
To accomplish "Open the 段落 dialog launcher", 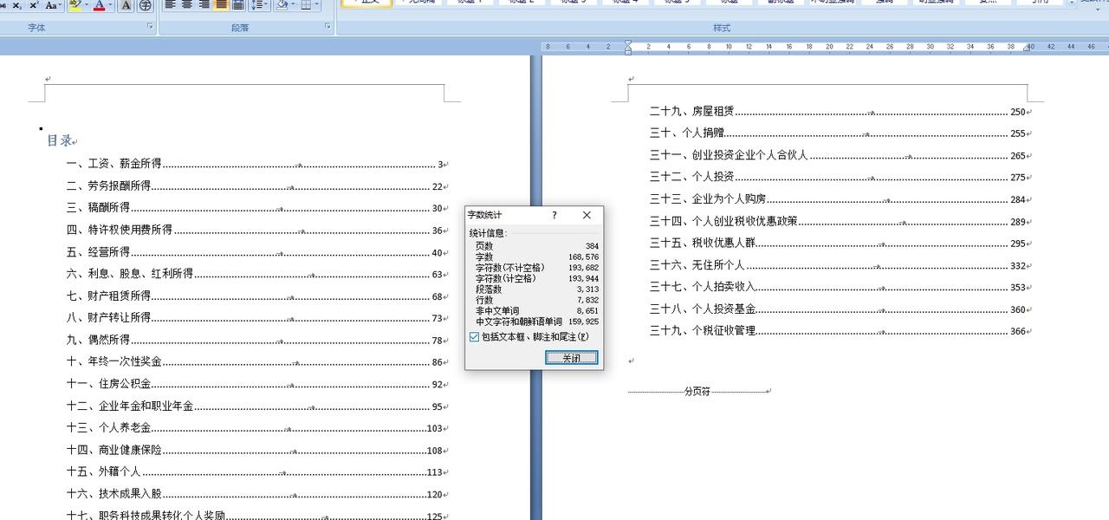I will click(328, 27).
